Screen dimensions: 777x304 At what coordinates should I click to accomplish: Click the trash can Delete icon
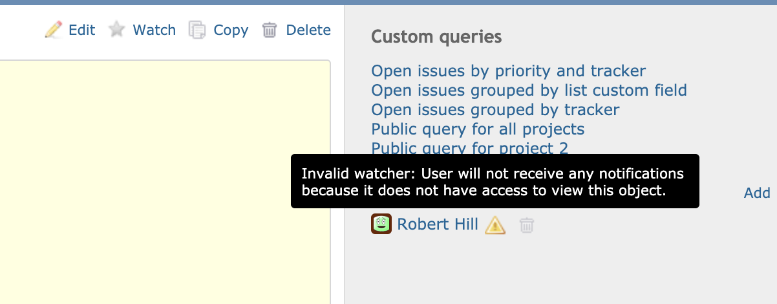point(270,30)
